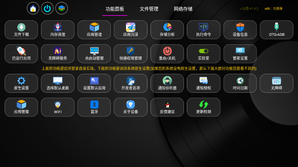Open 实验室 green toggle tile
This screenshot has height=167, width=298.
click(204, 54)
